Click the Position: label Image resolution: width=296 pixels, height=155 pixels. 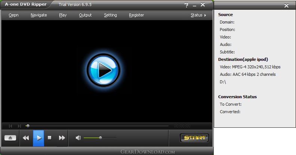pos(227,30)
